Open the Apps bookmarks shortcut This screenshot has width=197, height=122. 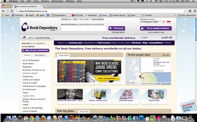coord(6,15)
